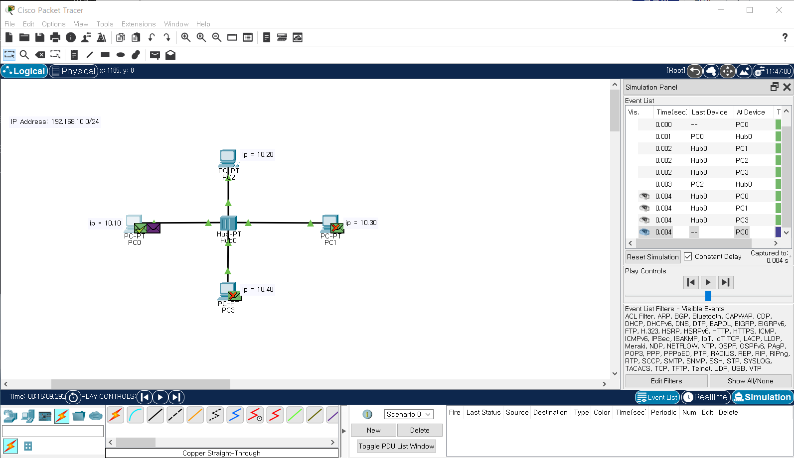Toggle visibility eye for Hub0 to PC0 event
794x458 pixels.
click(644, 196)
